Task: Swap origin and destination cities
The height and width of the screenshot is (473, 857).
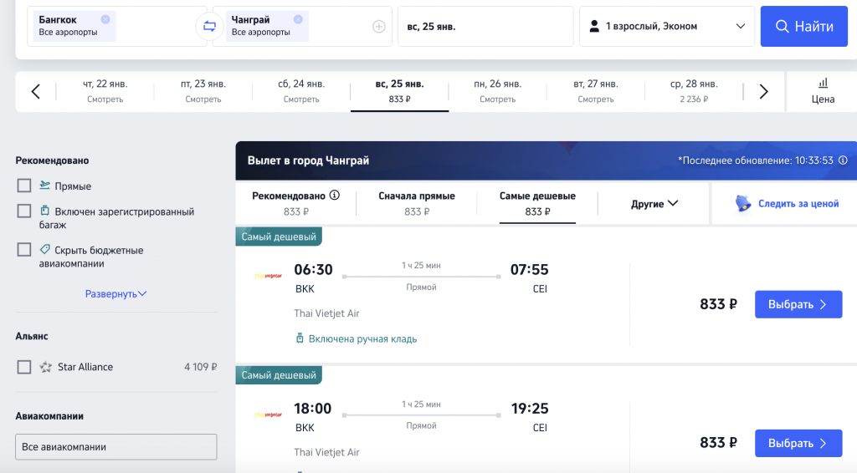Action: tap(209, 26)
